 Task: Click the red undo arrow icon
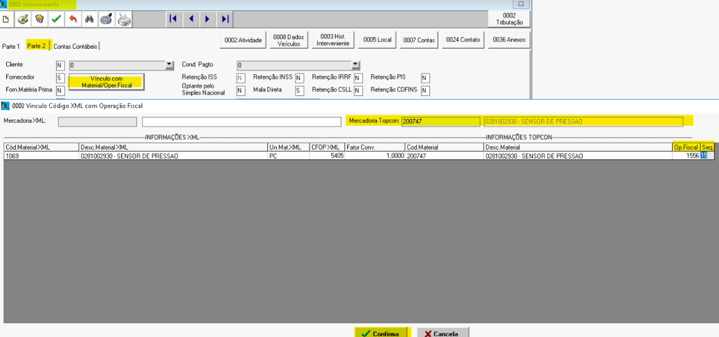[x=72, y=19]
